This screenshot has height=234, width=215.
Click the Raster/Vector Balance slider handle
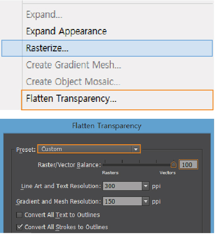[x=174, y=164]
